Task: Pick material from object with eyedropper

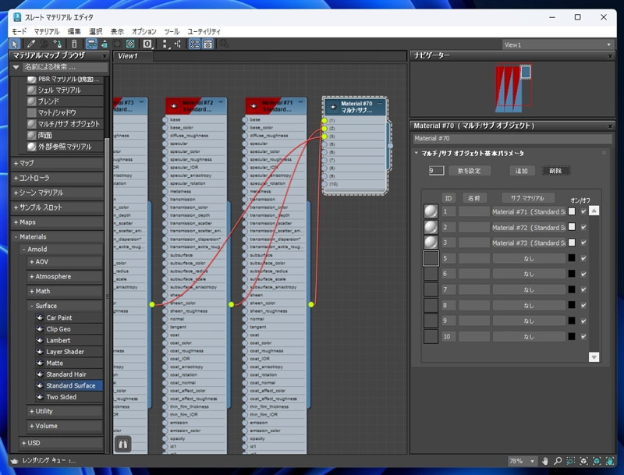Action: point(30,44)
